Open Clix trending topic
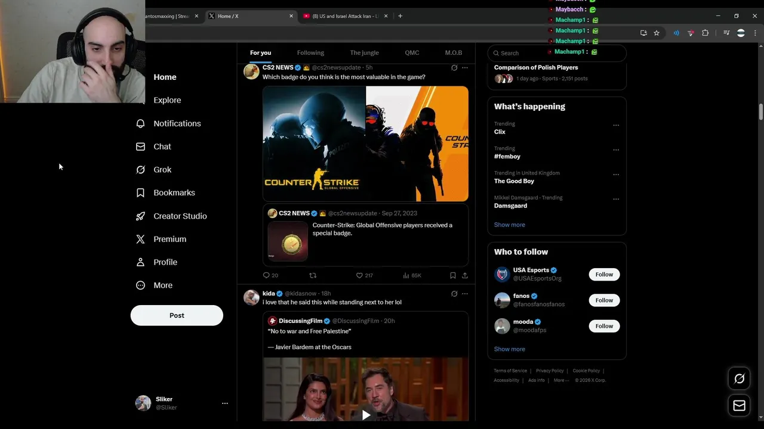This screenshot has height=429, width=764. [x=500, y=132]
